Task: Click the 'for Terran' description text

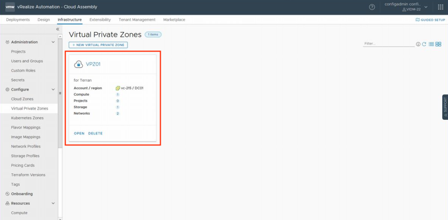Action: click(83, 80)
